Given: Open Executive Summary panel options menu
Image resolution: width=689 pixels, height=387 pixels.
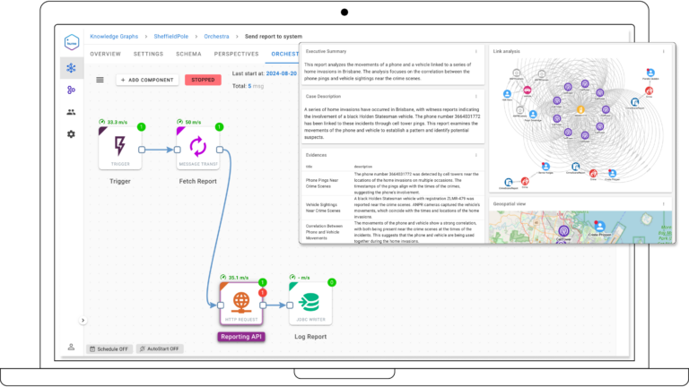Looking at the screenshot, I should (475, 51).
